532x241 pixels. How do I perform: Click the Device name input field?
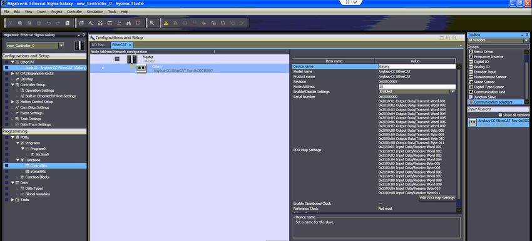tap(417, 67)
